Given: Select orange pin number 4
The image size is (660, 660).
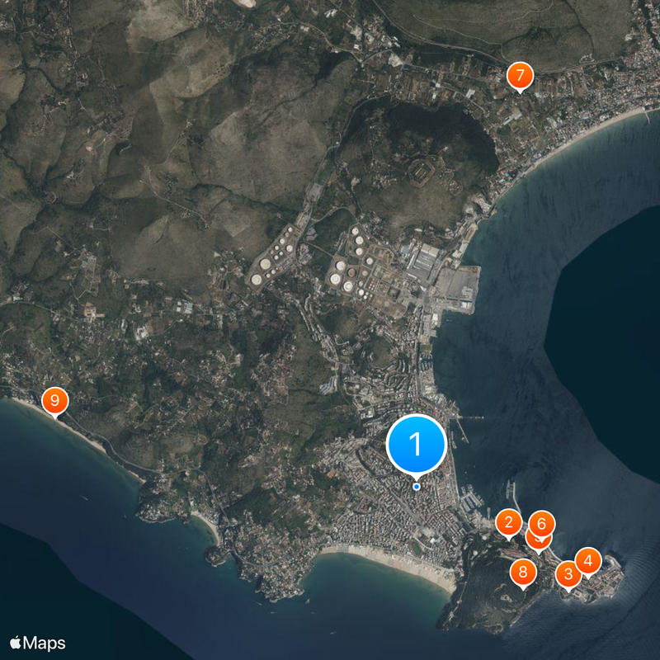Looking at the screenshot, I should click(588, 562).
